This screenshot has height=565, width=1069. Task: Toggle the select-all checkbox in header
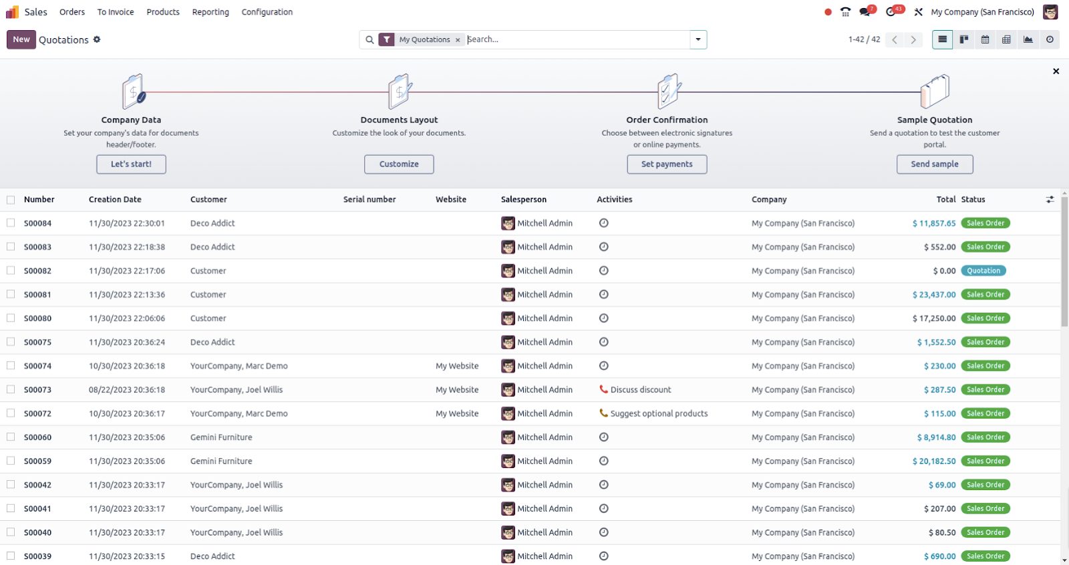[x=11, y=200]
